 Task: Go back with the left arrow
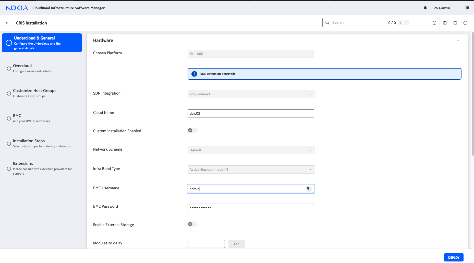pyautogui.click(x=7, y=23)
